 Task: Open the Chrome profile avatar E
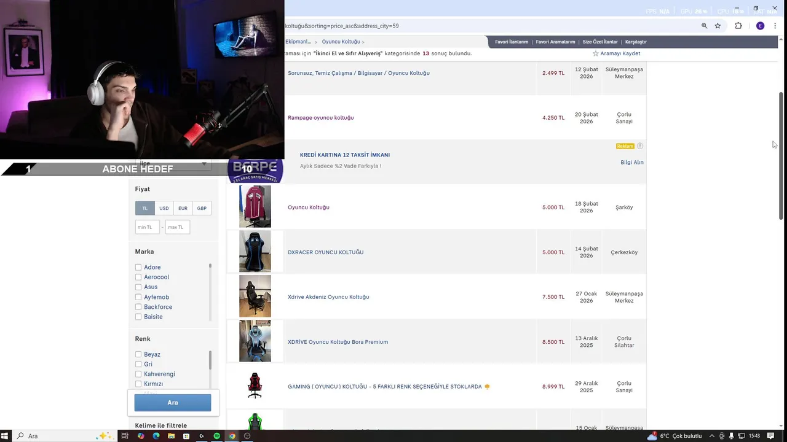pos(761,26)
